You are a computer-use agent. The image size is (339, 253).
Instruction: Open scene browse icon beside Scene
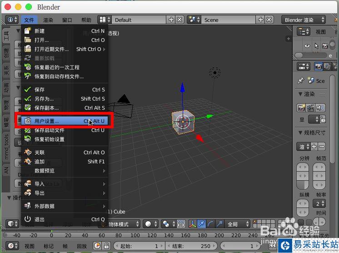(194, 20)
